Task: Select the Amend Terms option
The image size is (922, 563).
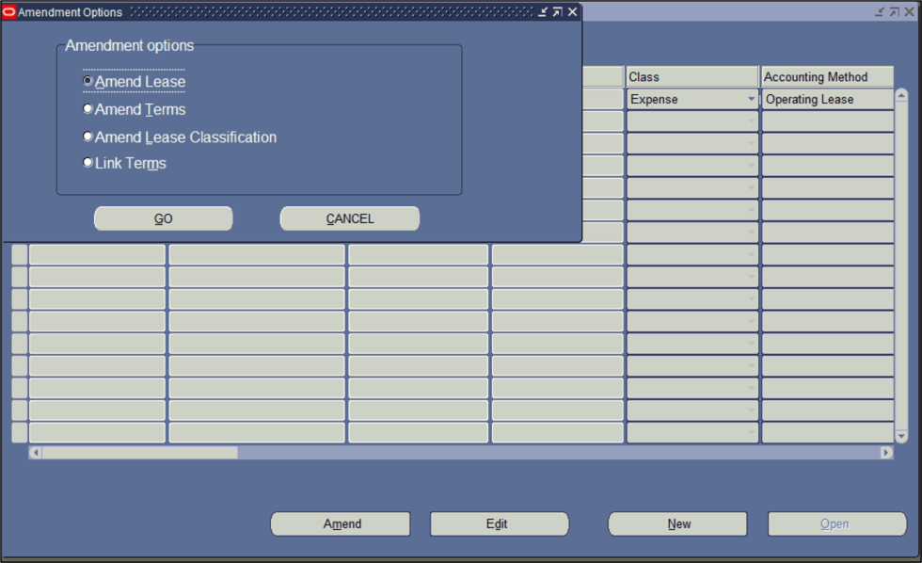Action: [87, 109]
